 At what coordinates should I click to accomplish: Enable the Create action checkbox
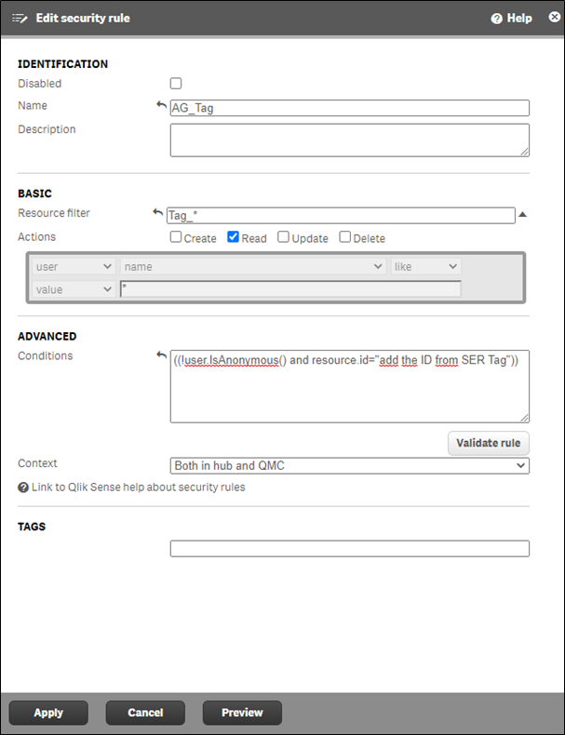176,237
